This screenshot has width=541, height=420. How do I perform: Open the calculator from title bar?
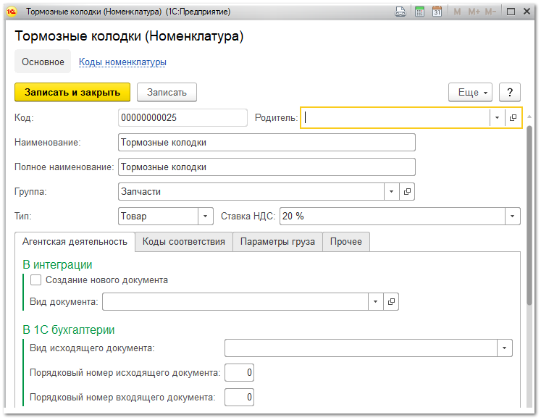pyautogui.click(x=419, y=12)
